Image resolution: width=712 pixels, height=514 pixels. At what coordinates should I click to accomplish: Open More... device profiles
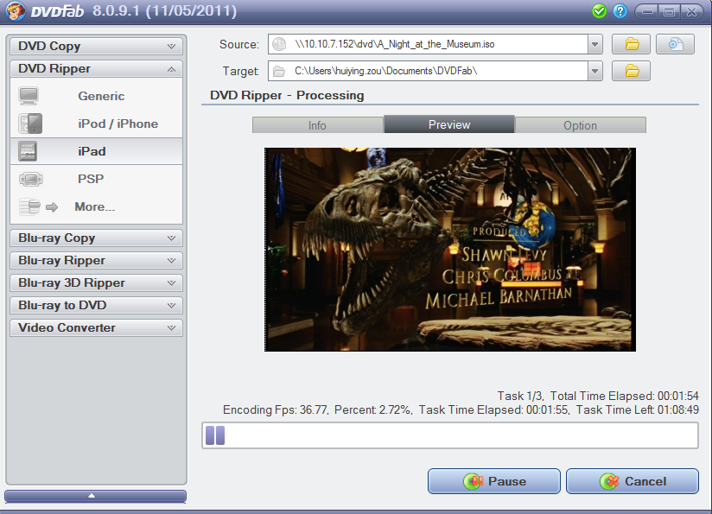click(94, 206)
